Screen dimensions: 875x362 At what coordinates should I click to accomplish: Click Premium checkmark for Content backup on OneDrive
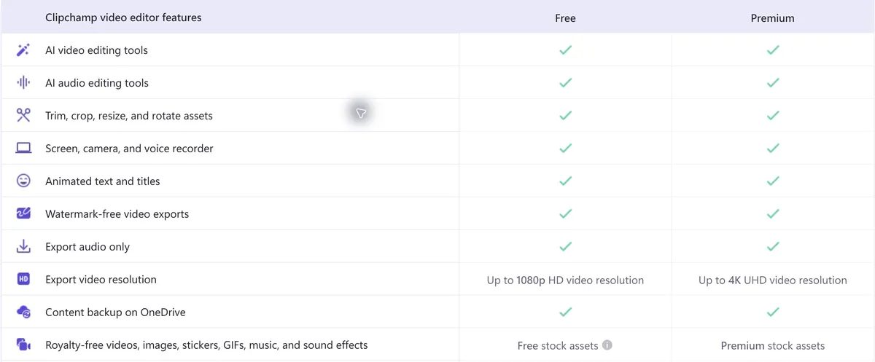point(773,312)
